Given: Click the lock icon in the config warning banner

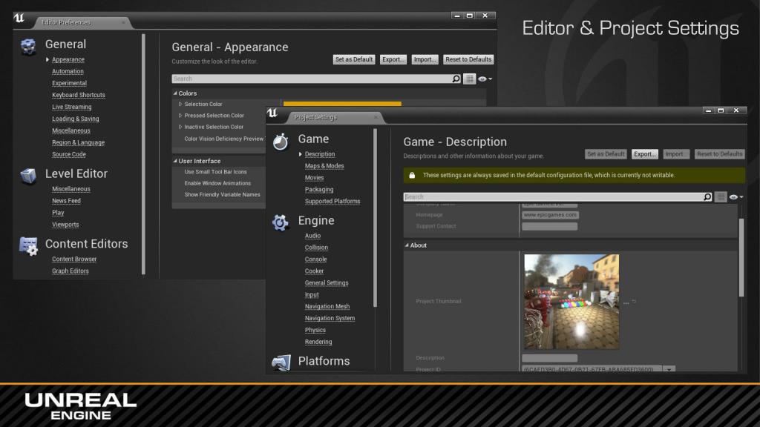Looking at the screenshot, I should pyautogui.click(x=411, y=176).
